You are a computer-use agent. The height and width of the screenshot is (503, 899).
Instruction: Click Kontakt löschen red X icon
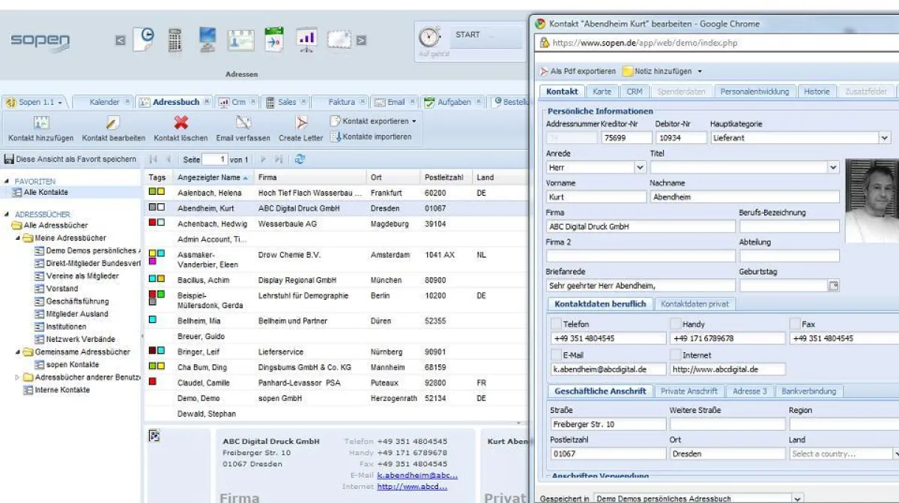coord(181,123)
